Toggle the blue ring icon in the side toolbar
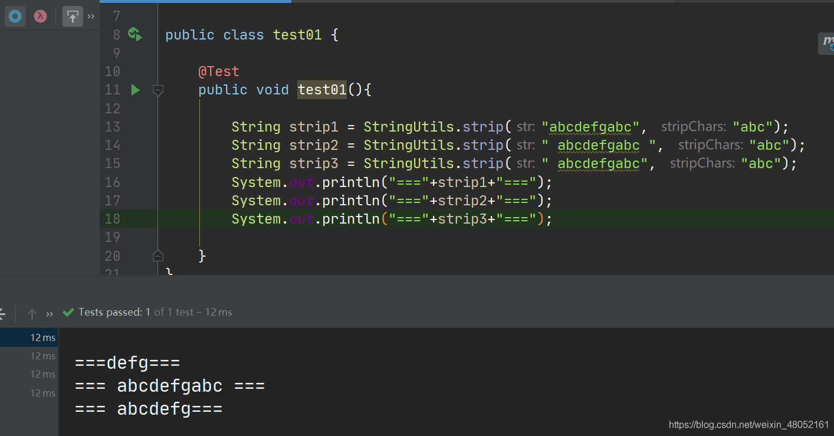This screenshot has width=834, height=436. click(x=15, y=16)
